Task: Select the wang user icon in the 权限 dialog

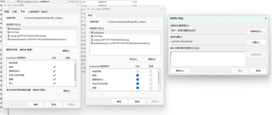Action: pos(92,40)
